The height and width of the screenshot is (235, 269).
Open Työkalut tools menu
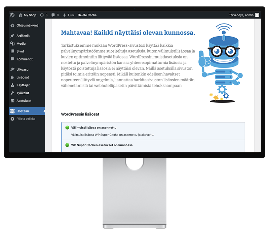click(x=23, y=93)
